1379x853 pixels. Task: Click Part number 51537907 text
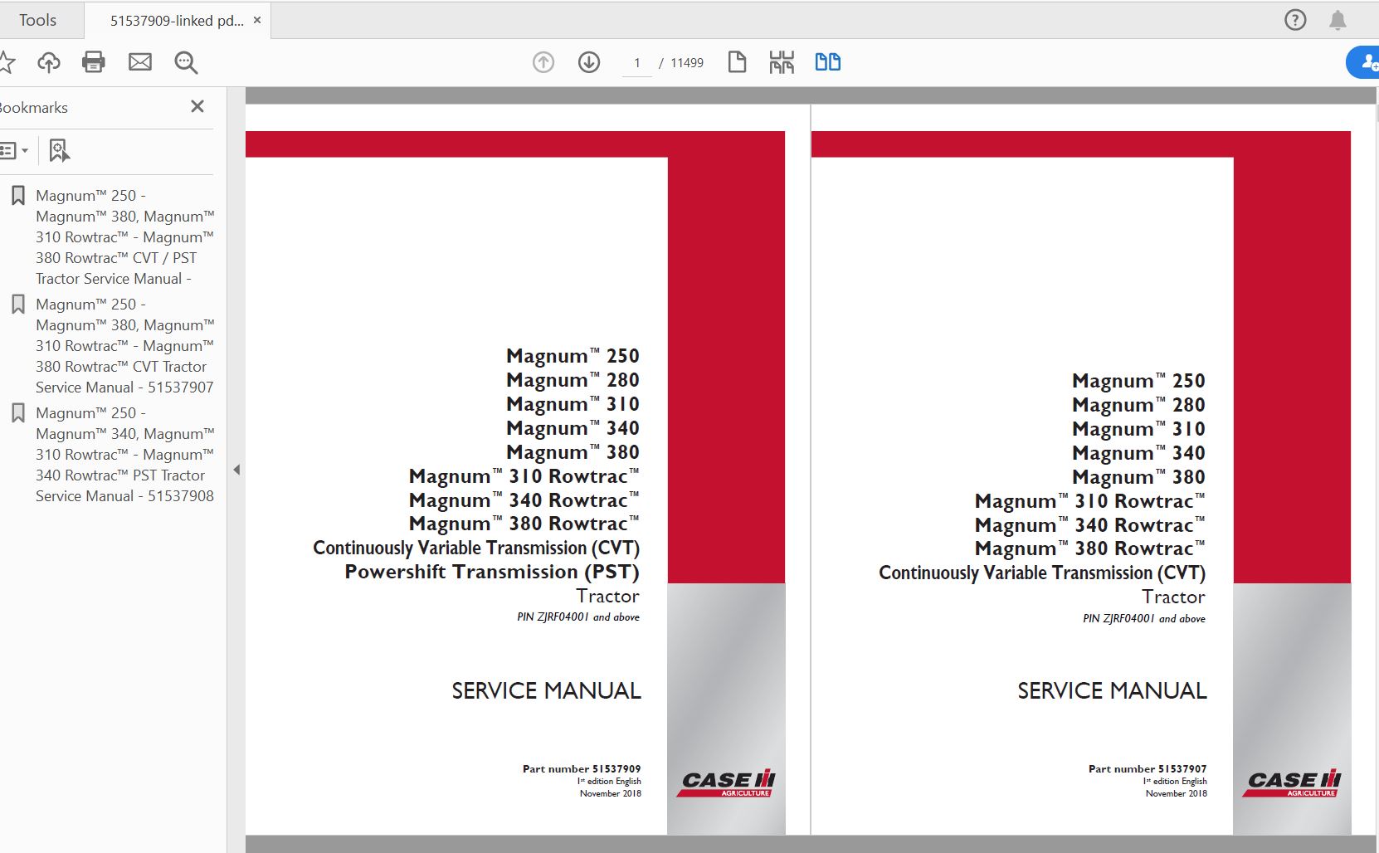click(x=1148, y=769)
